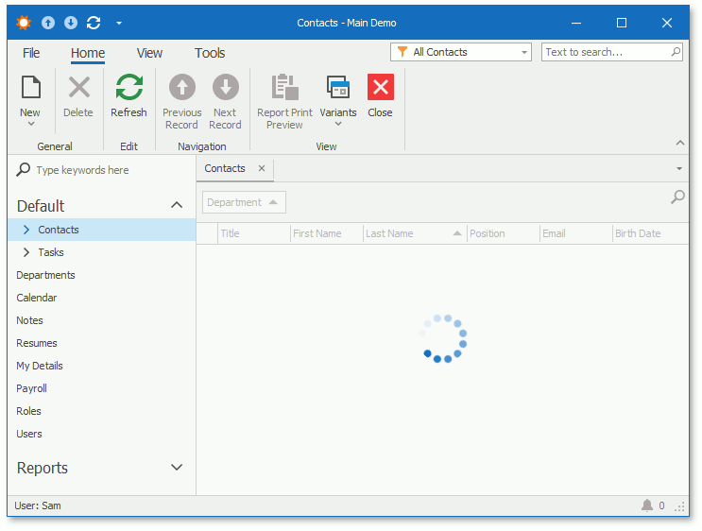Image resolution: width=702 pixels, height=531 pixels.
Task: Click the up arrow in the title bar
Action: tap(48, 23)
